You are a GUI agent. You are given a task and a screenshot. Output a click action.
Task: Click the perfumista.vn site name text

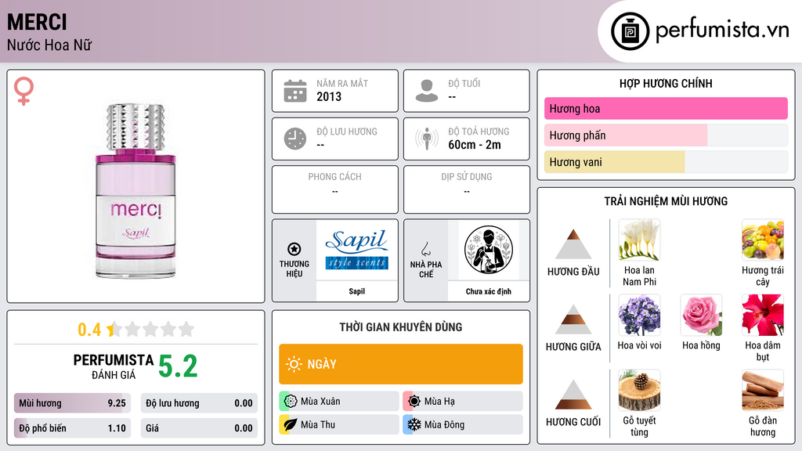[x=722, y=31]
